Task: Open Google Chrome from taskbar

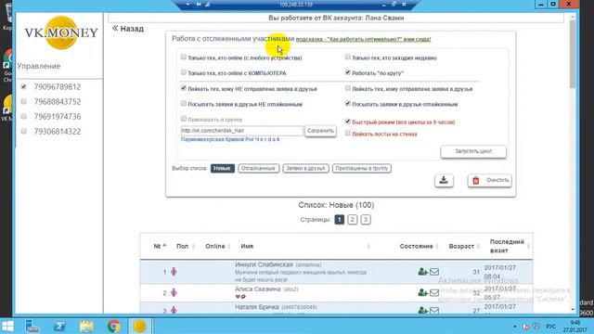Action: [113, 326]
